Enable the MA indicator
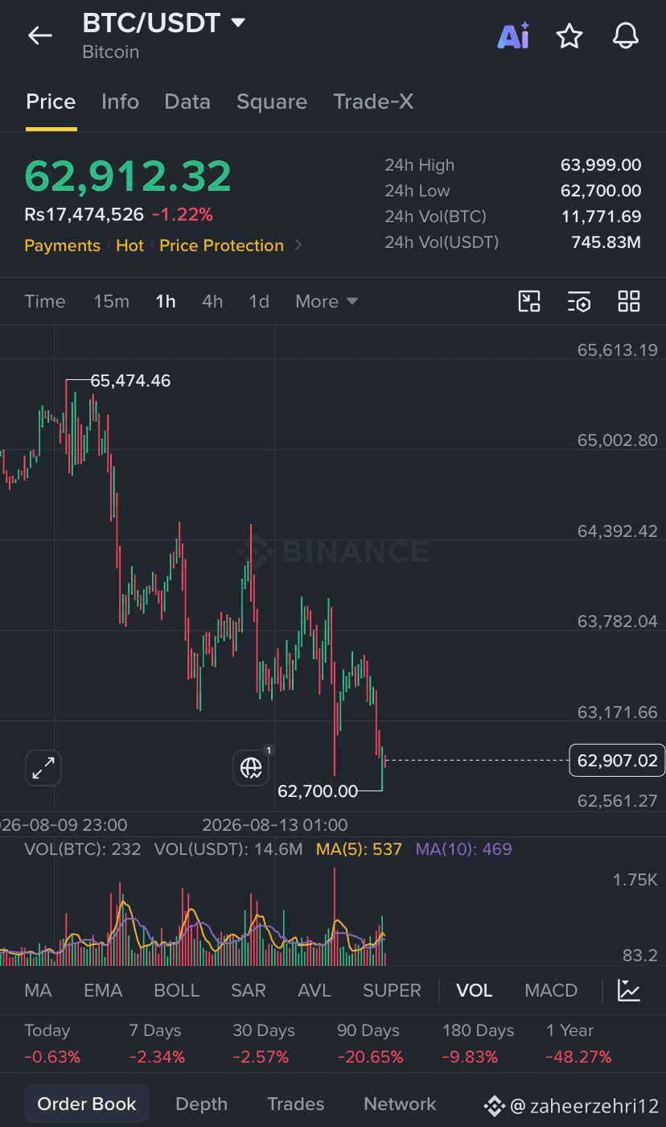 (38, 990)
